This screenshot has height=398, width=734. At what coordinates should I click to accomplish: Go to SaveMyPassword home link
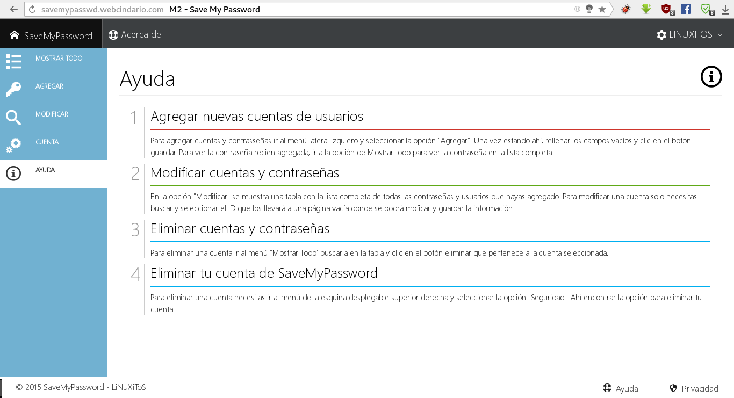pyautogui.click(x=58, y=36)
